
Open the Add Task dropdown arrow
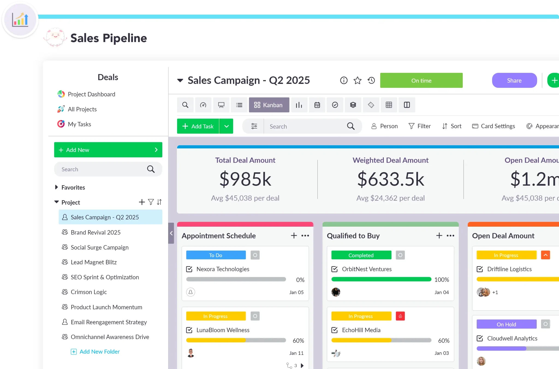pos(226,126)
